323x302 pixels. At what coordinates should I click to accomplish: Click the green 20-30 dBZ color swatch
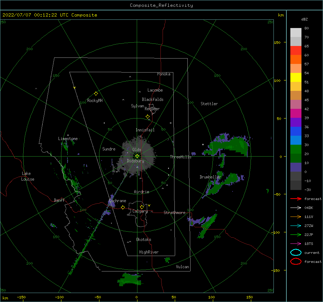point(296,149)
